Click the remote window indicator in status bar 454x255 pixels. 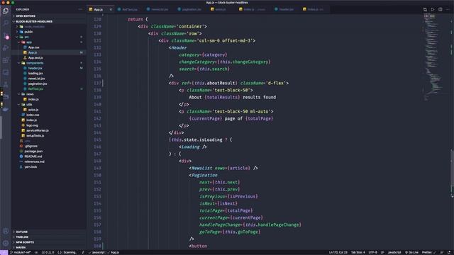(x=4, y=252)
